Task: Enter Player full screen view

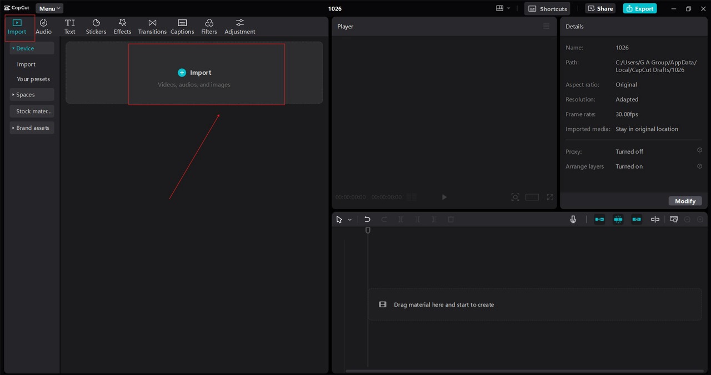Action: pos(550,197)
